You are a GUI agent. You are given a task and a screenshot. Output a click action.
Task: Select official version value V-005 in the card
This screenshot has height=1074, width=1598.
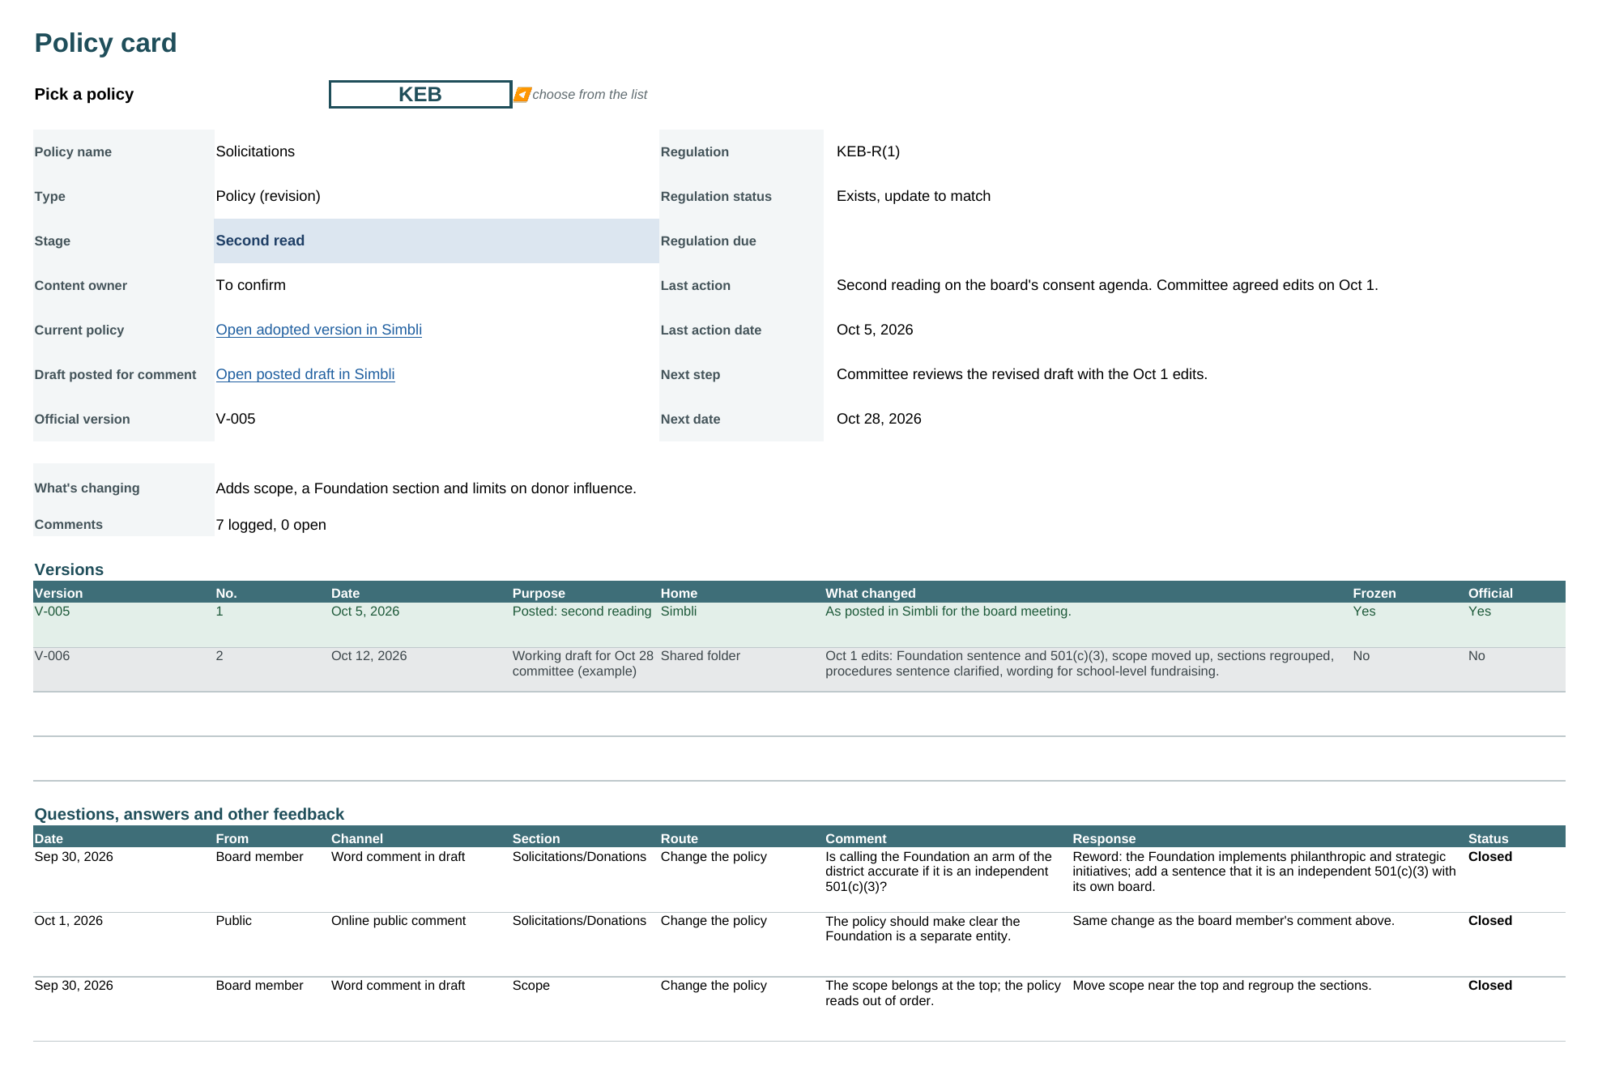point(236,419)
